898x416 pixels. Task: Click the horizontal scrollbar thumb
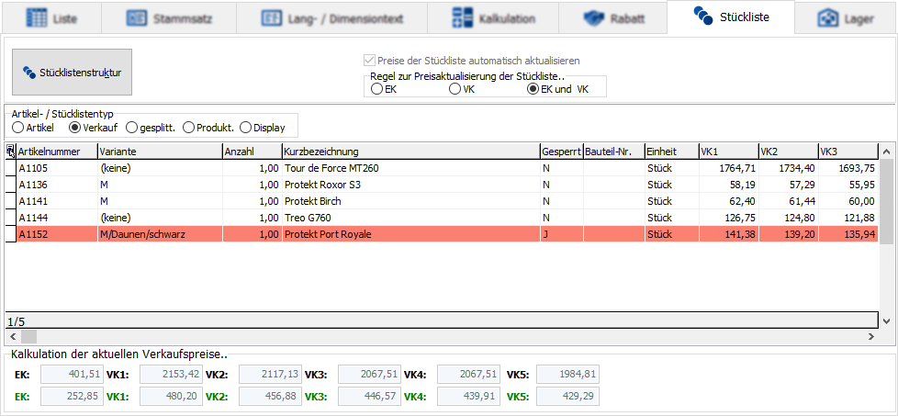pos(28,336)
